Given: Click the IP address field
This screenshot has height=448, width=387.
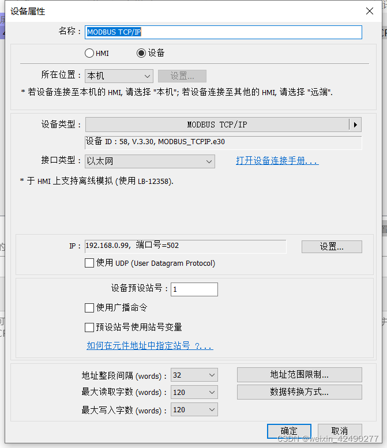Looking at the screenshot, I should click(185, 246).
